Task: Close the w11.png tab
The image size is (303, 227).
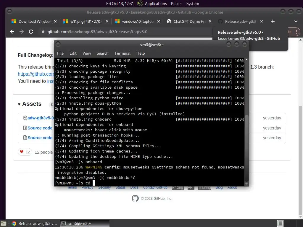Action: (107, 21)
